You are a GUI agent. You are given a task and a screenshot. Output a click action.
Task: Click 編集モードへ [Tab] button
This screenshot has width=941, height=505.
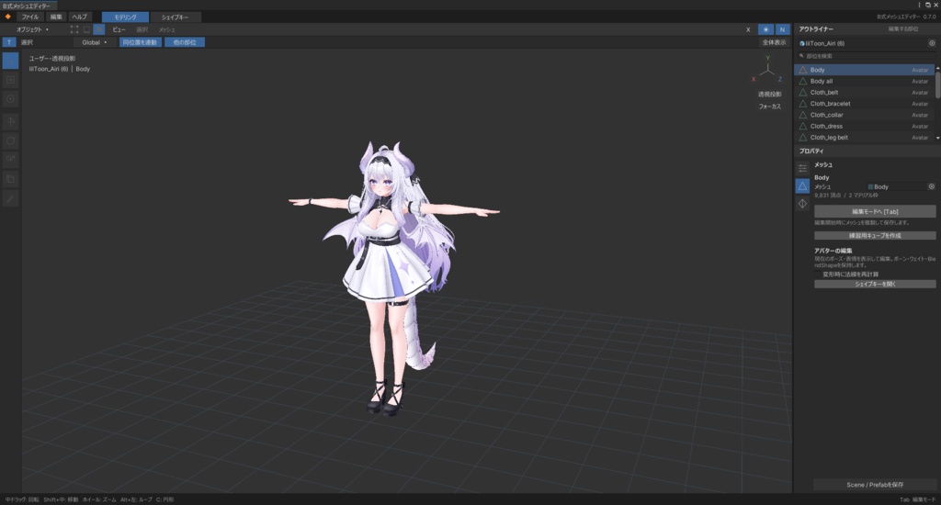coord(875,211)
